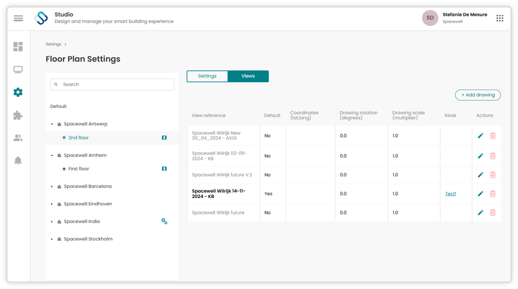Click the Coordinates (lat,long) column header
Viewport: 518px width, 289px height.
[x=304, y=115]
